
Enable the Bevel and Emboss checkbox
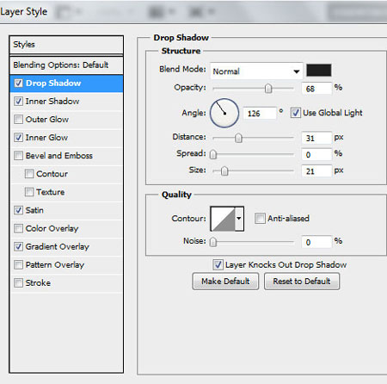tap(19, 156)
